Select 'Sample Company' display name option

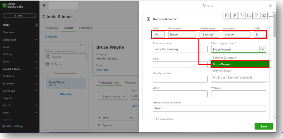point(225,58)
